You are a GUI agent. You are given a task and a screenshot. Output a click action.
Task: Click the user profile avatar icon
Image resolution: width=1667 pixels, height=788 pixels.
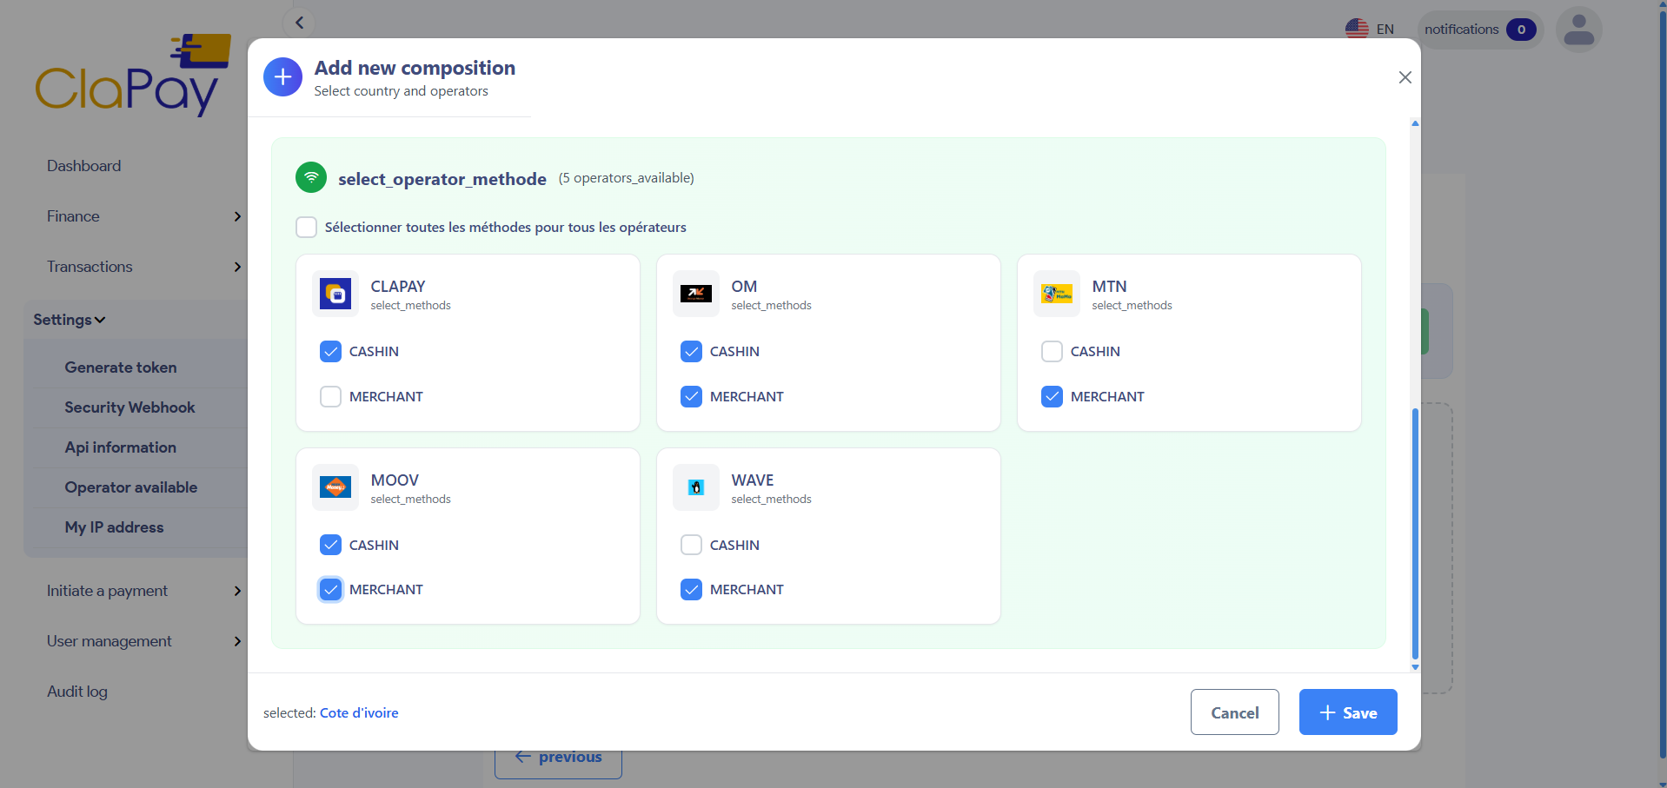point(1578,30)
